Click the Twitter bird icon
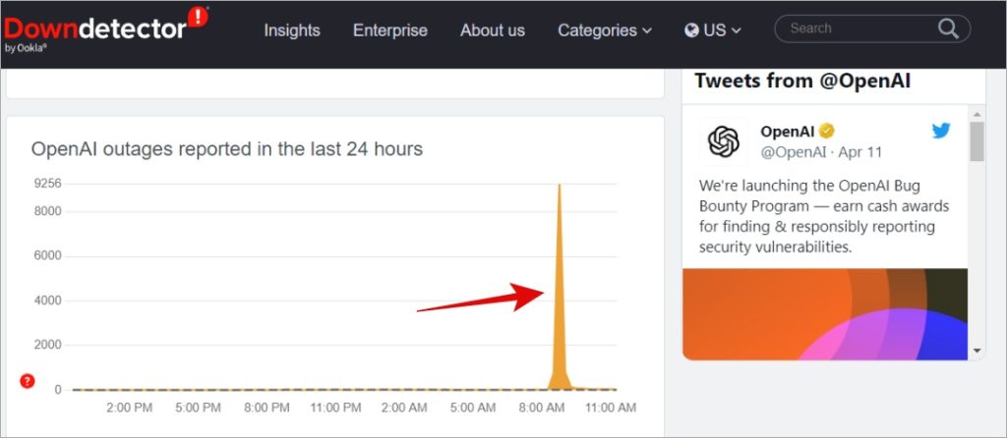The height and width of the screenshot is (438, 1007). click(941, 131)
